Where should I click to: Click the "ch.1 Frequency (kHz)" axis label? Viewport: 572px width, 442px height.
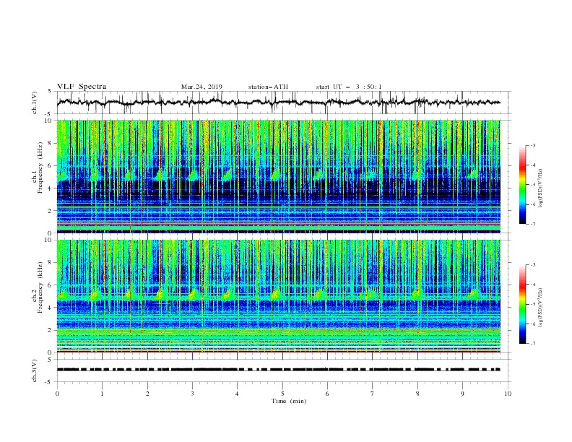pos(38,176)
